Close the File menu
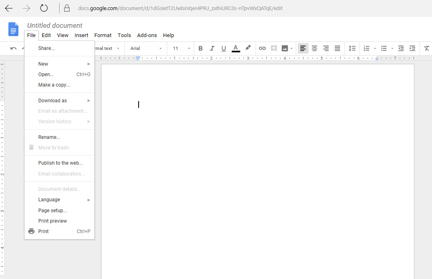432x279 pixels. 31,35
